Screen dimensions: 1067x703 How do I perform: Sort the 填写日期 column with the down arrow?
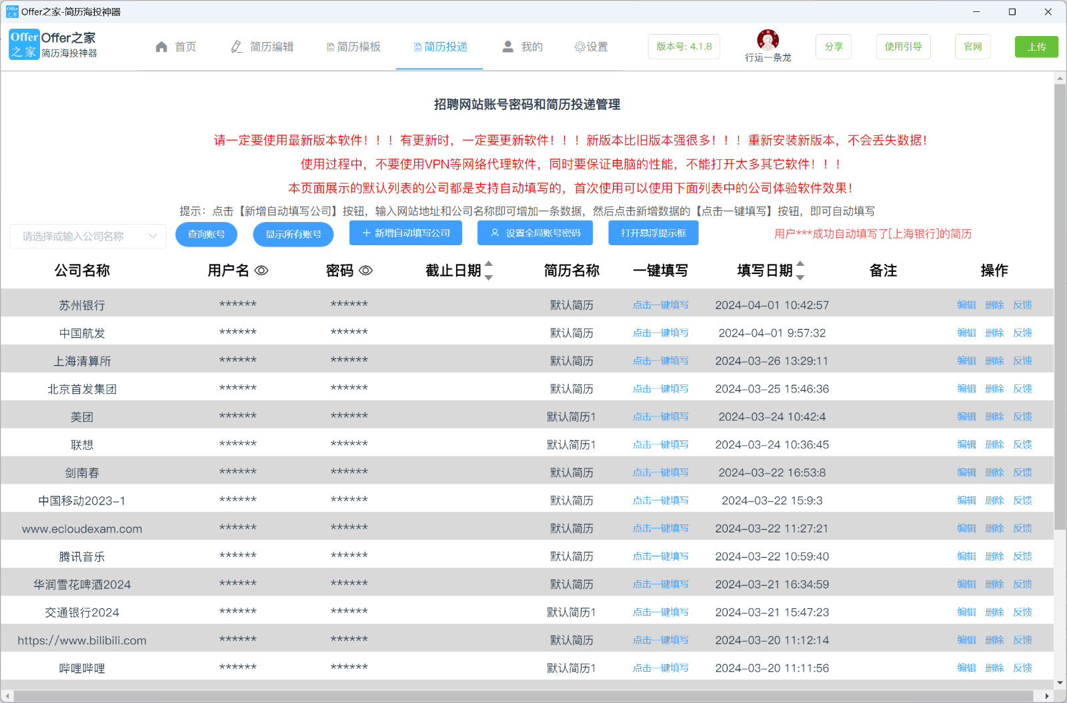point(800,277)
